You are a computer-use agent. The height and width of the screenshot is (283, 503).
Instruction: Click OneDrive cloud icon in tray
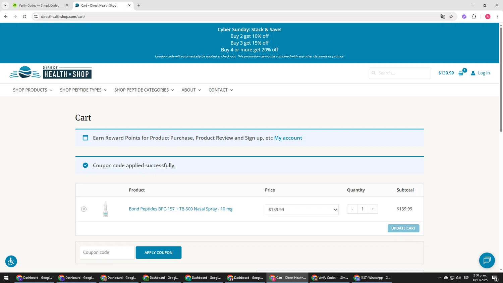[x=446, y=278]
